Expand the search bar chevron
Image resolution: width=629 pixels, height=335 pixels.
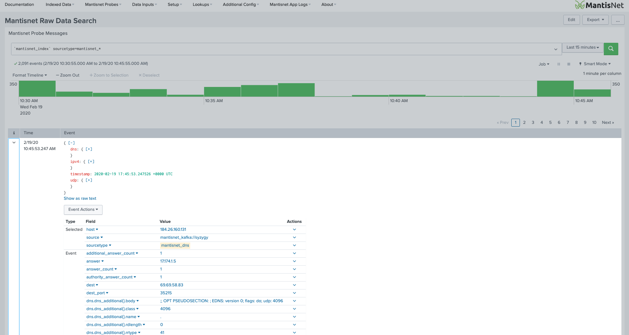tap(556, 49)
